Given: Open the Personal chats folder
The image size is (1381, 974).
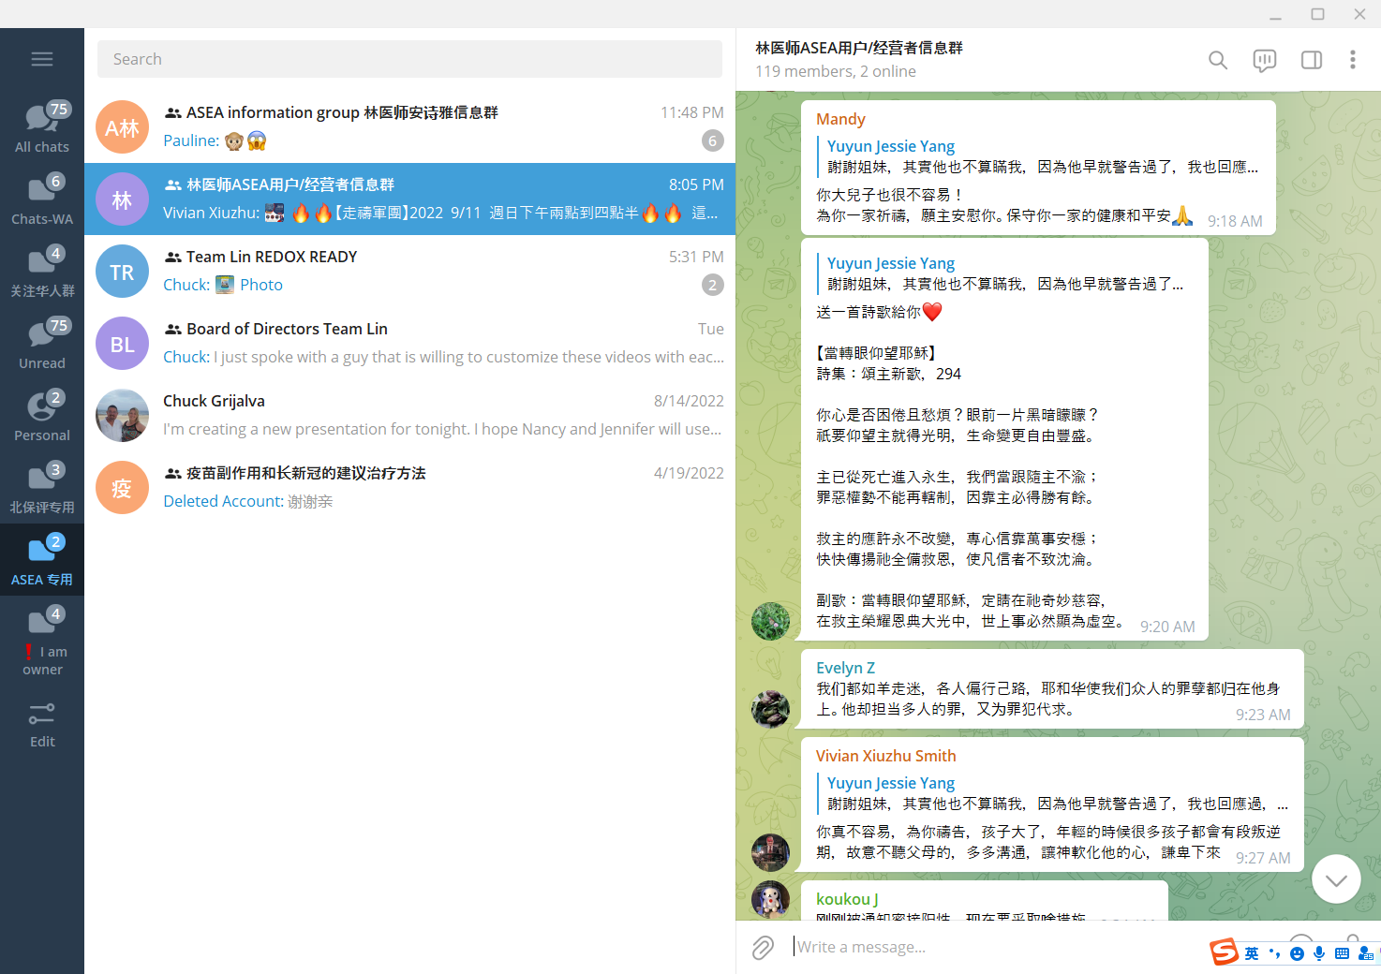Looking at the screenshot, I should coord(42,416).
